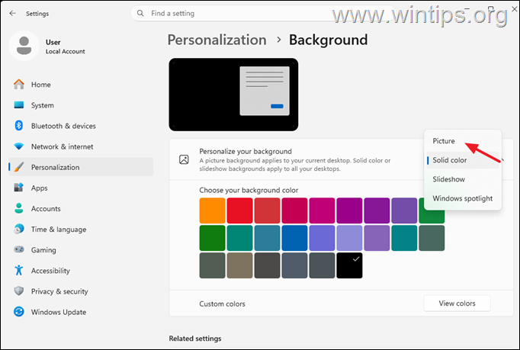
Task: Open Accessibility settings
Action: (x=81, y=271)
